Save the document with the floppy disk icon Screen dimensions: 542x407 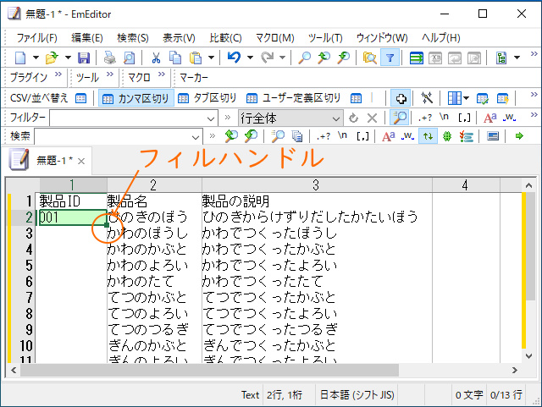(x=84, y=58)
